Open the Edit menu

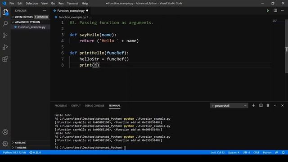coord(20,3)
